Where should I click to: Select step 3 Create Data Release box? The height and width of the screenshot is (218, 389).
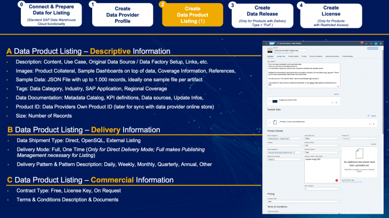point(262,16)
